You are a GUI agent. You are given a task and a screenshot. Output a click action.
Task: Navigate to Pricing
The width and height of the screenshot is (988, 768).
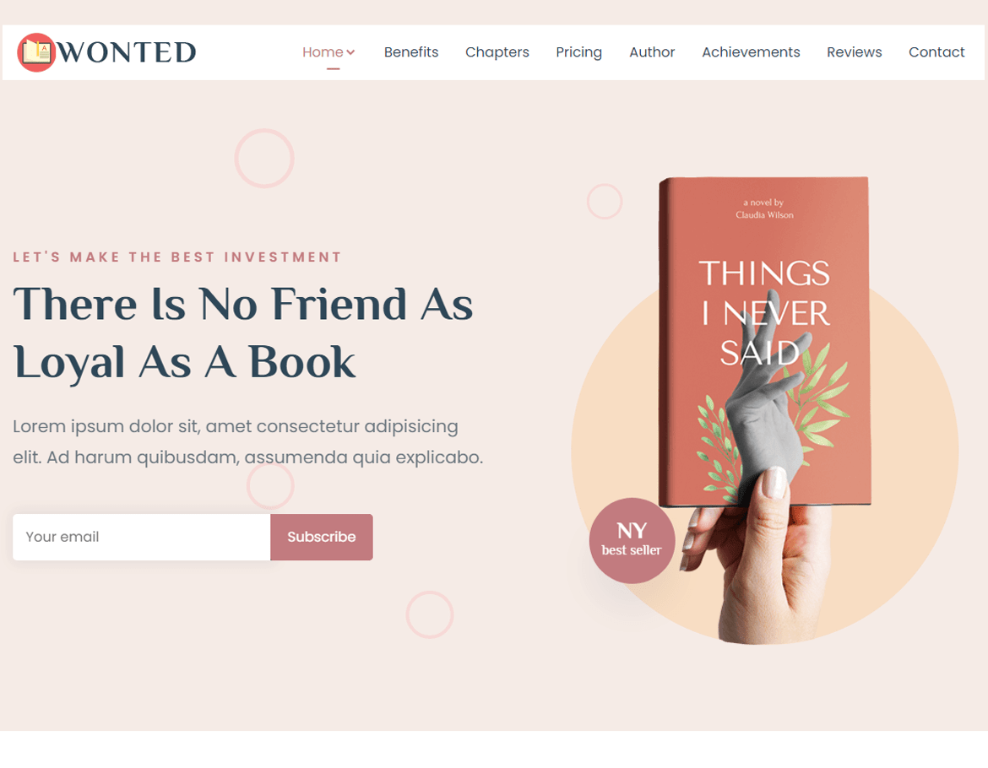(578, 52)
